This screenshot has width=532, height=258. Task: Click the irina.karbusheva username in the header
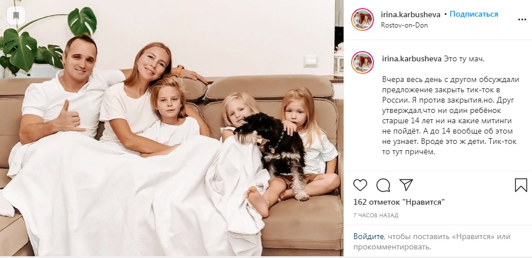tap(411, 14)
